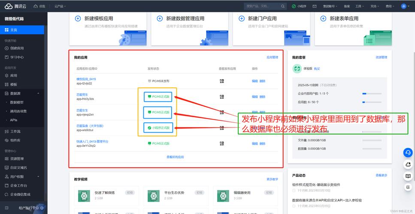Collapse the 数据源 sidebar section
This screenshot has width=415, height=214.
click(38, 93)
